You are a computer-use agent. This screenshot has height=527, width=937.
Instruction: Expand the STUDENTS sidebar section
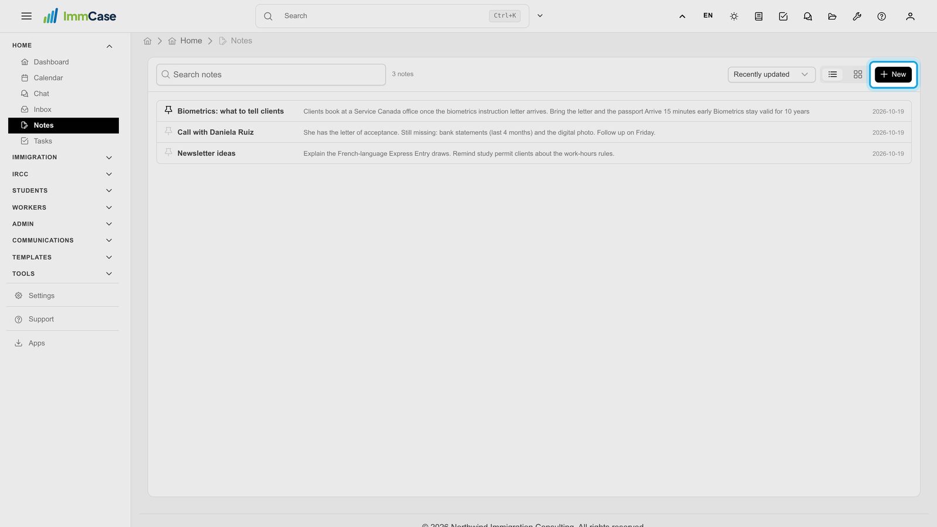pos(63,191)
